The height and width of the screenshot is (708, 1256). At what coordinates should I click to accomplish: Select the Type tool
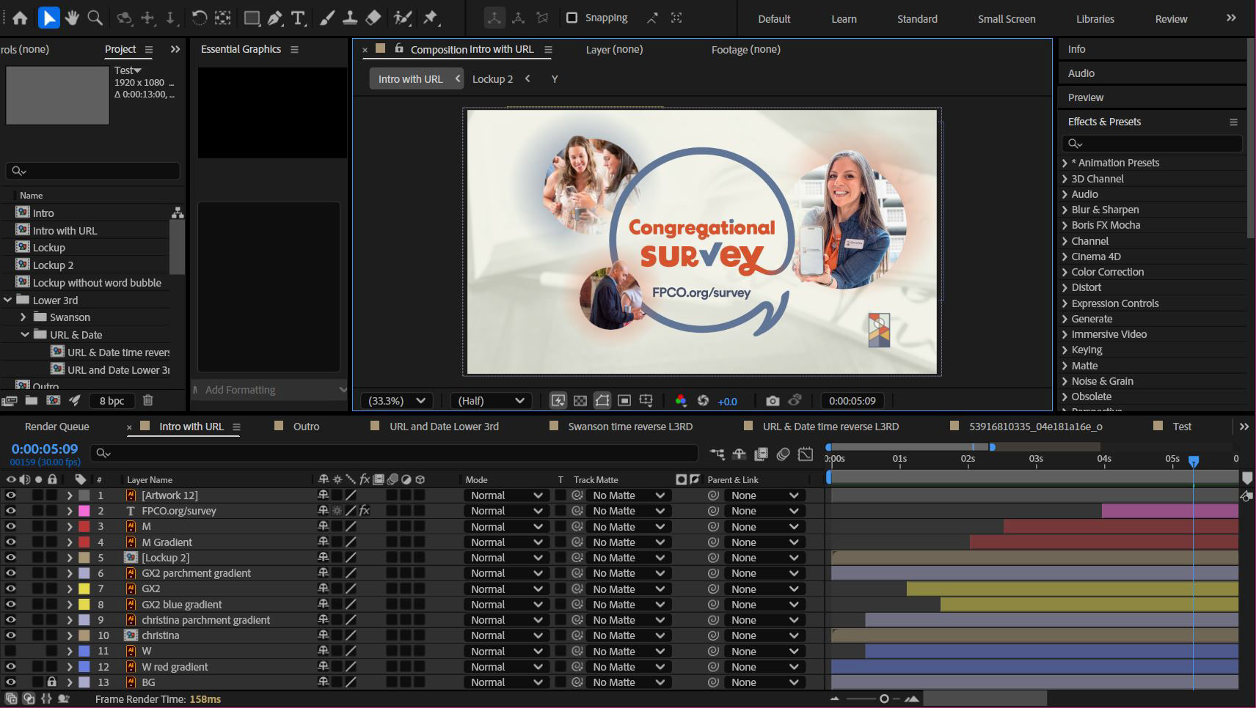coord(298,18)
